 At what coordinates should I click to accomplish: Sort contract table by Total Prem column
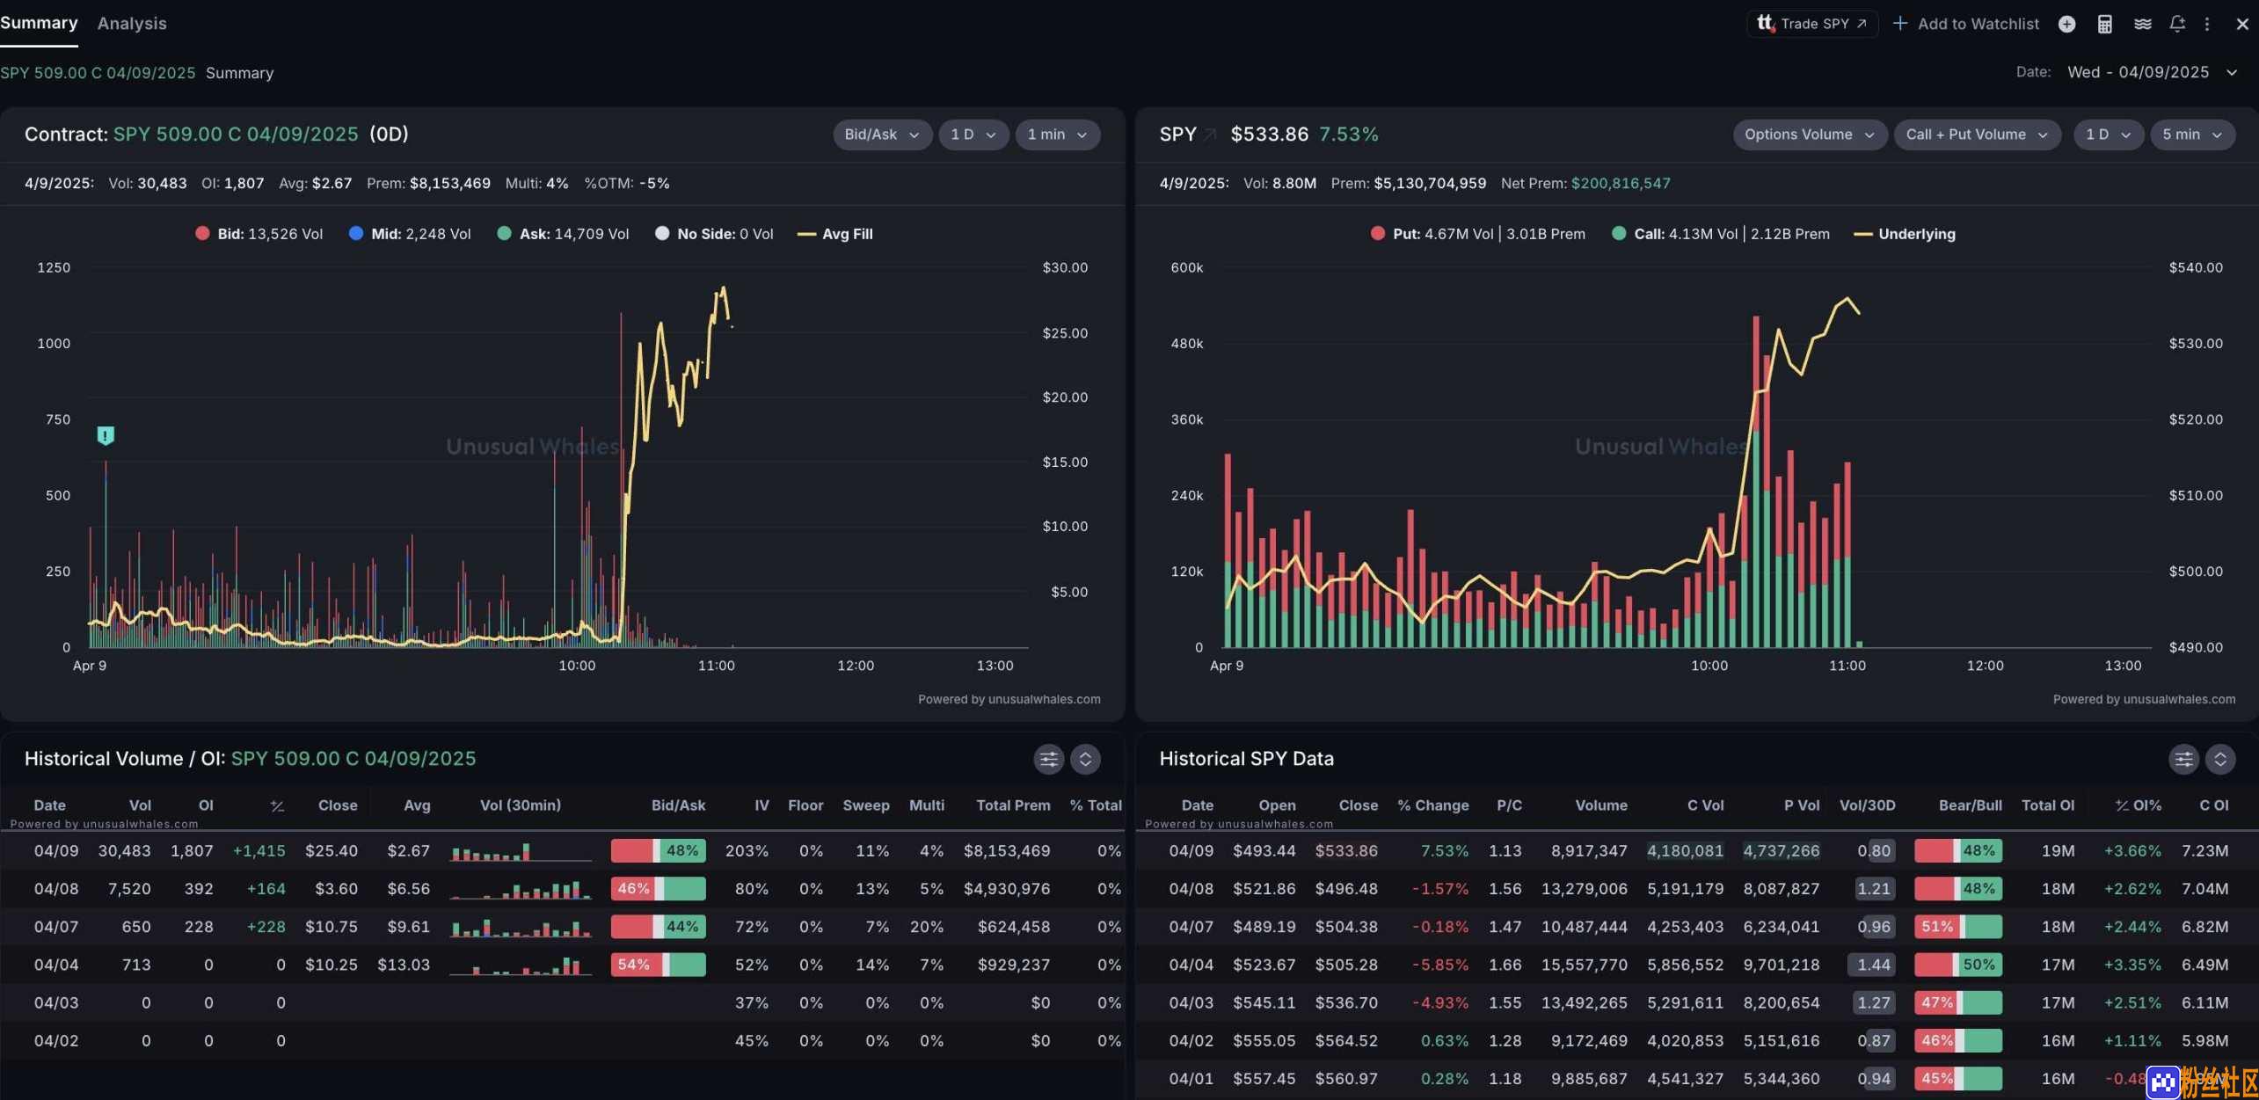pos(1013,805)
